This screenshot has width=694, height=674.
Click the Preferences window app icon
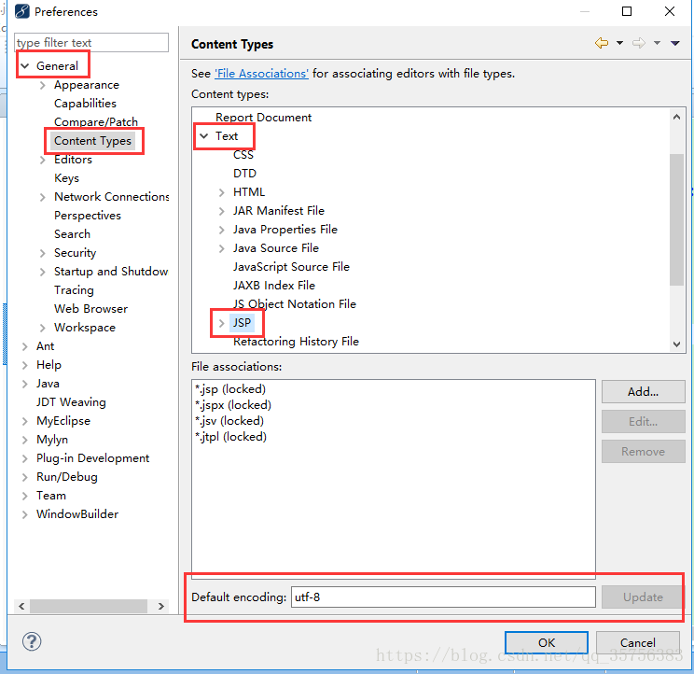coord(22,11)
